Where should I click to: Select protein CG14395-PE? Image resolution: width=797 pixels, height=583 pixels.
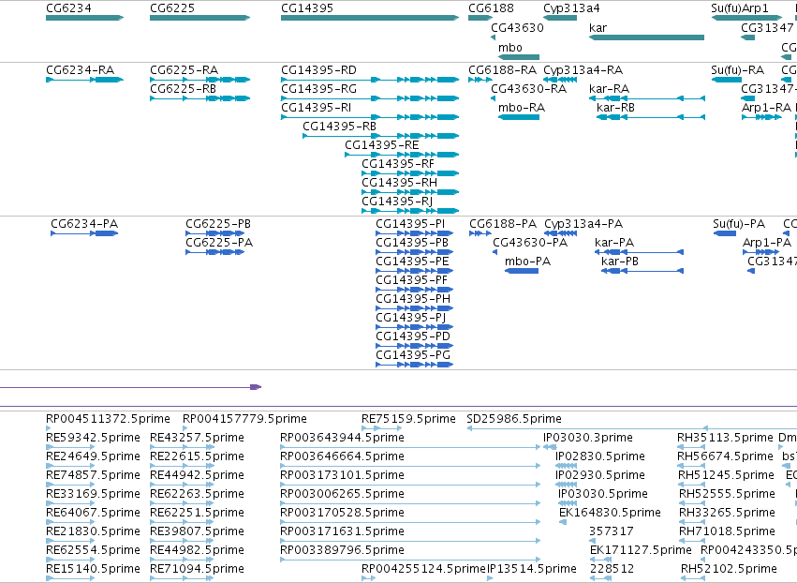click(412, 262)
